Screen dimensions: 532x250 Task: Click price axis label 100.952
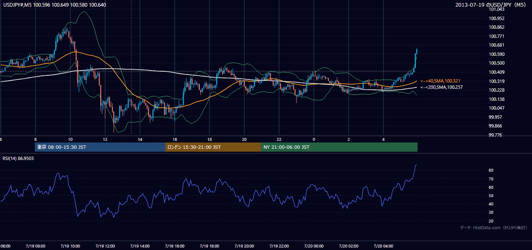(x=497, y=18)
